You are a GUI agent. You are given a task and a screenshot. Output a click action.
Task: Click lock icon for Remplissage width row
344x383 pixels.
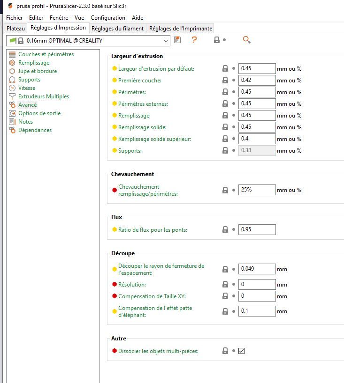(225, 115)
